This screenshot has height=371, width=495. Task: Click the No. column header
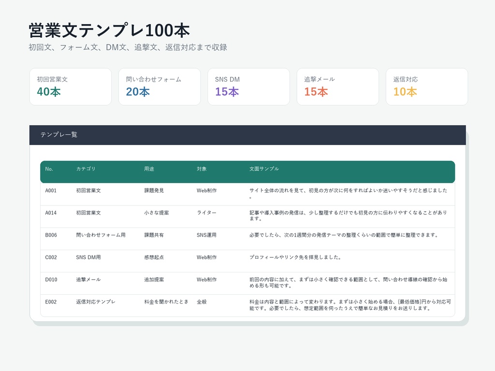pos(49,169)
